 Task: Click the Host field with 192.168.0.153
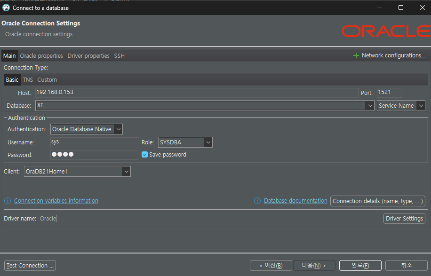click(x=197, y=93)
